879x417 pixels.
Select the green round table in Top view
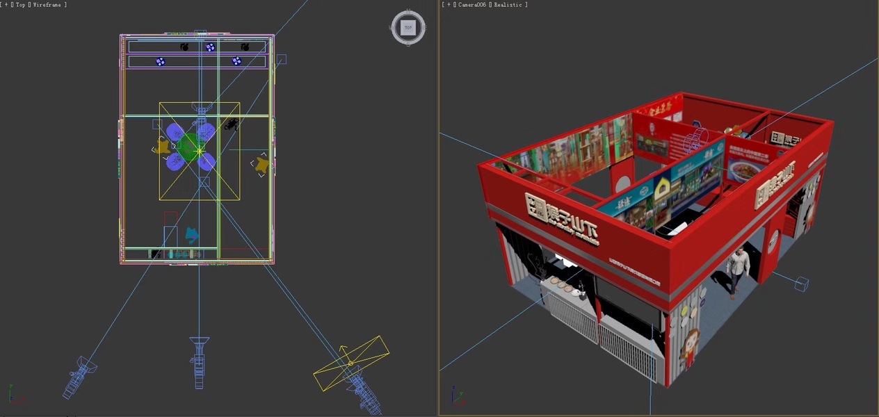[188, 147]
